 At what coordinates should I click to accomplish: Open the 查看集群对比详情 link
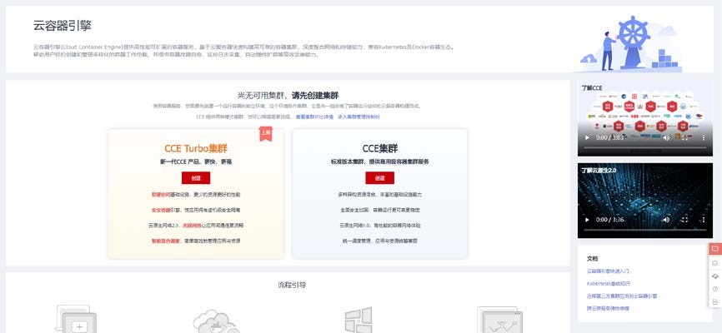click(x=314, y=117)
